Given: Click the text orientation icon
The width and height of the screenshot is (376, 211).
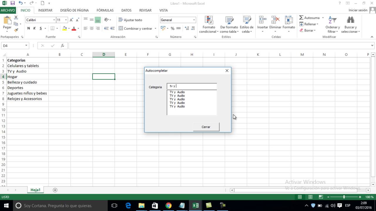Looking at the screenshot, I should 106,20.
